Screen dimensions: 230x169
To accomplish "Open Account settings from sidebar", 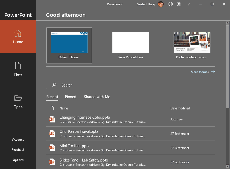I will point(18,139).
